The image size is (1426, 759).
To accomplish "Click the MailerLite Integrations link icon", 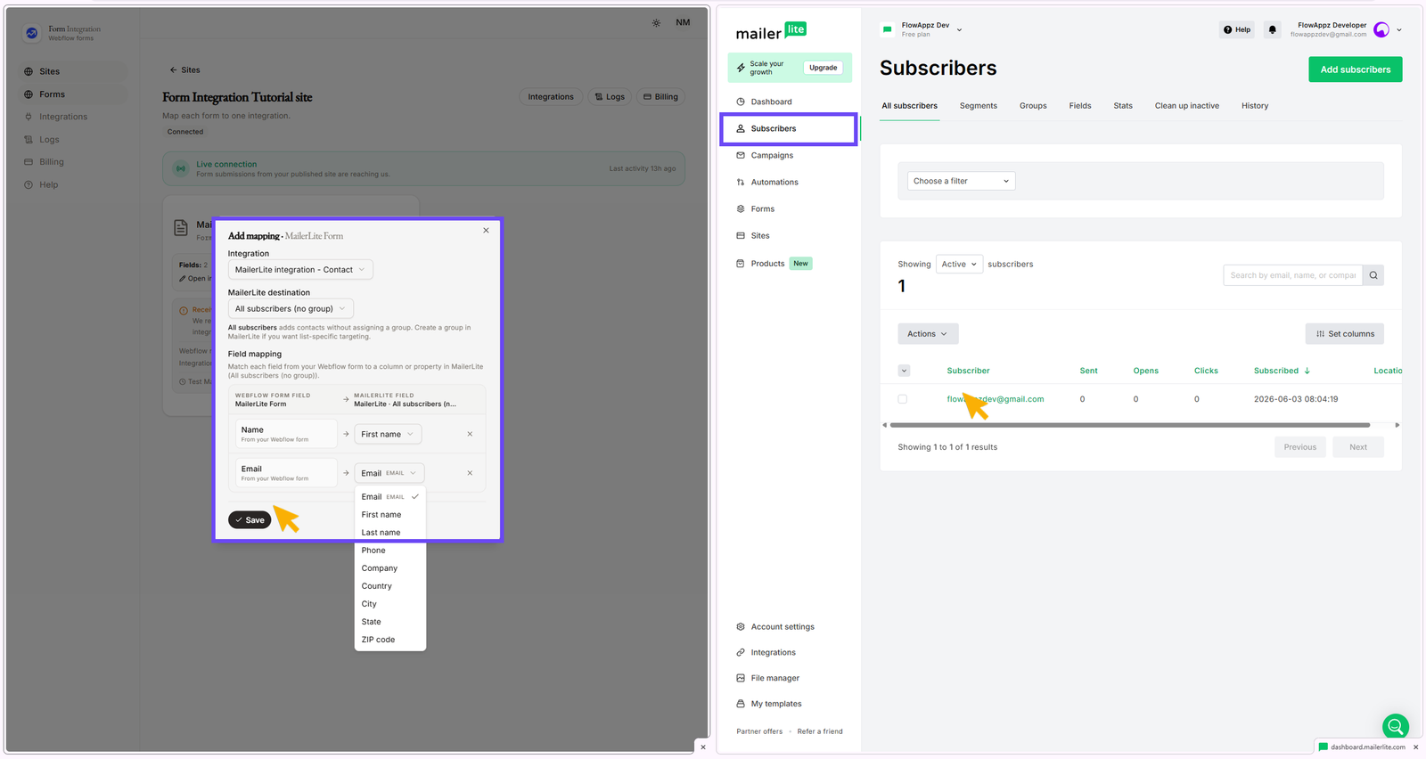I will pyautogui.click(x=740, y=653).
